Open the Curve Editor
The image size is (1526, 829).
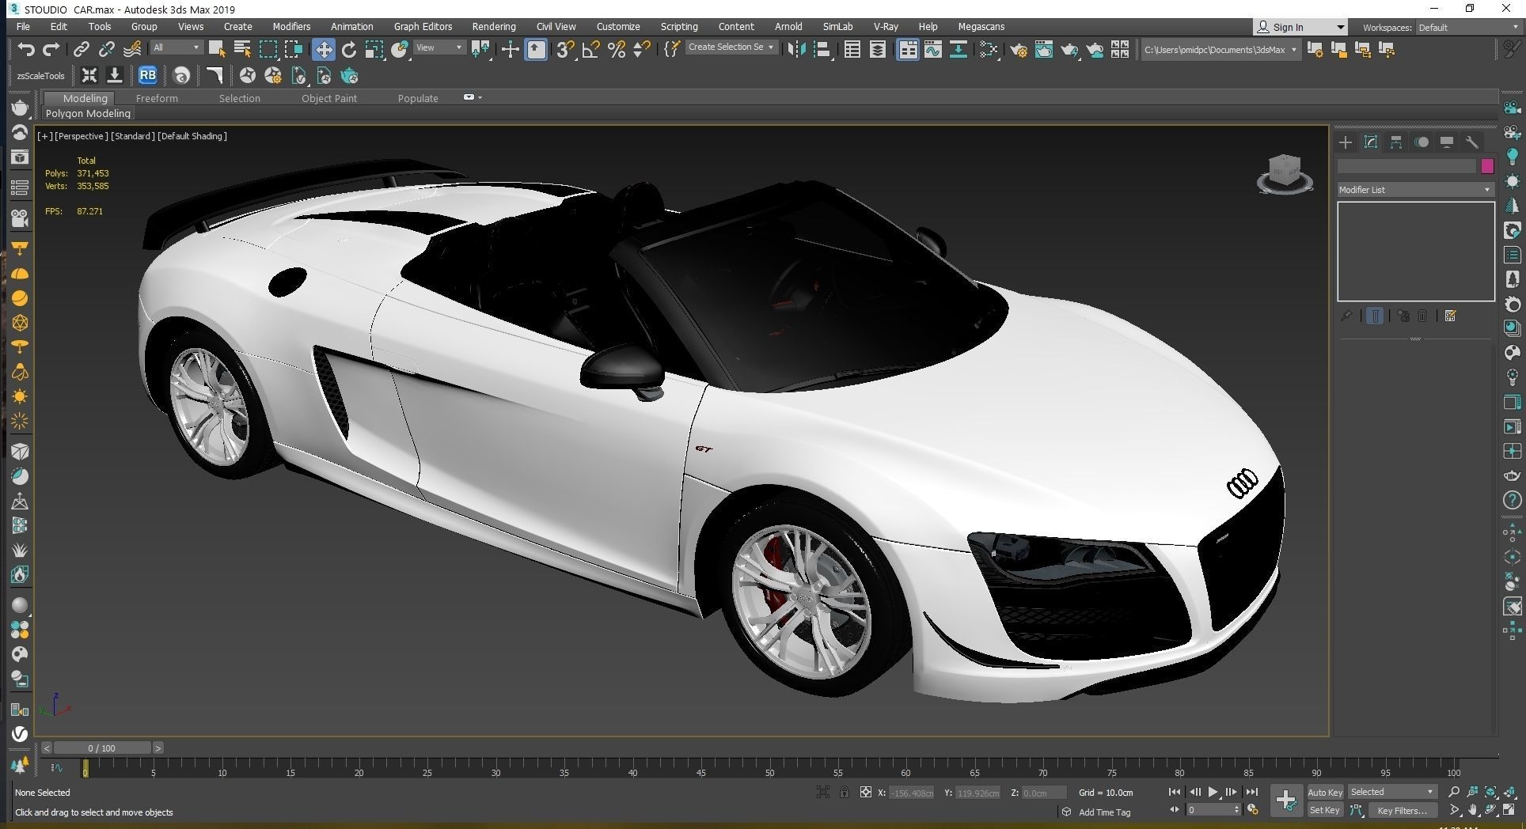coord(933,49)
